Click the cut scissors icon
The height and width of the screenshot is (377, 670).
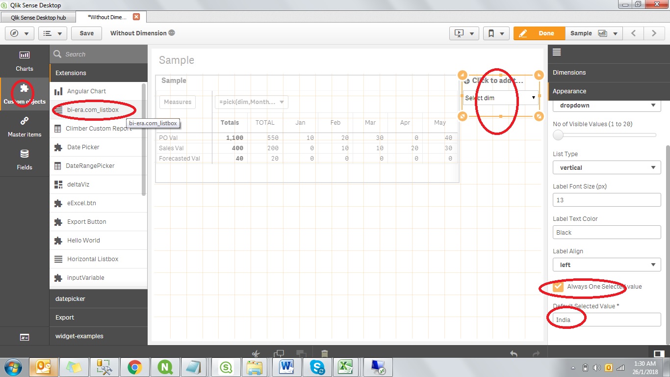click(x=256, y=353)
